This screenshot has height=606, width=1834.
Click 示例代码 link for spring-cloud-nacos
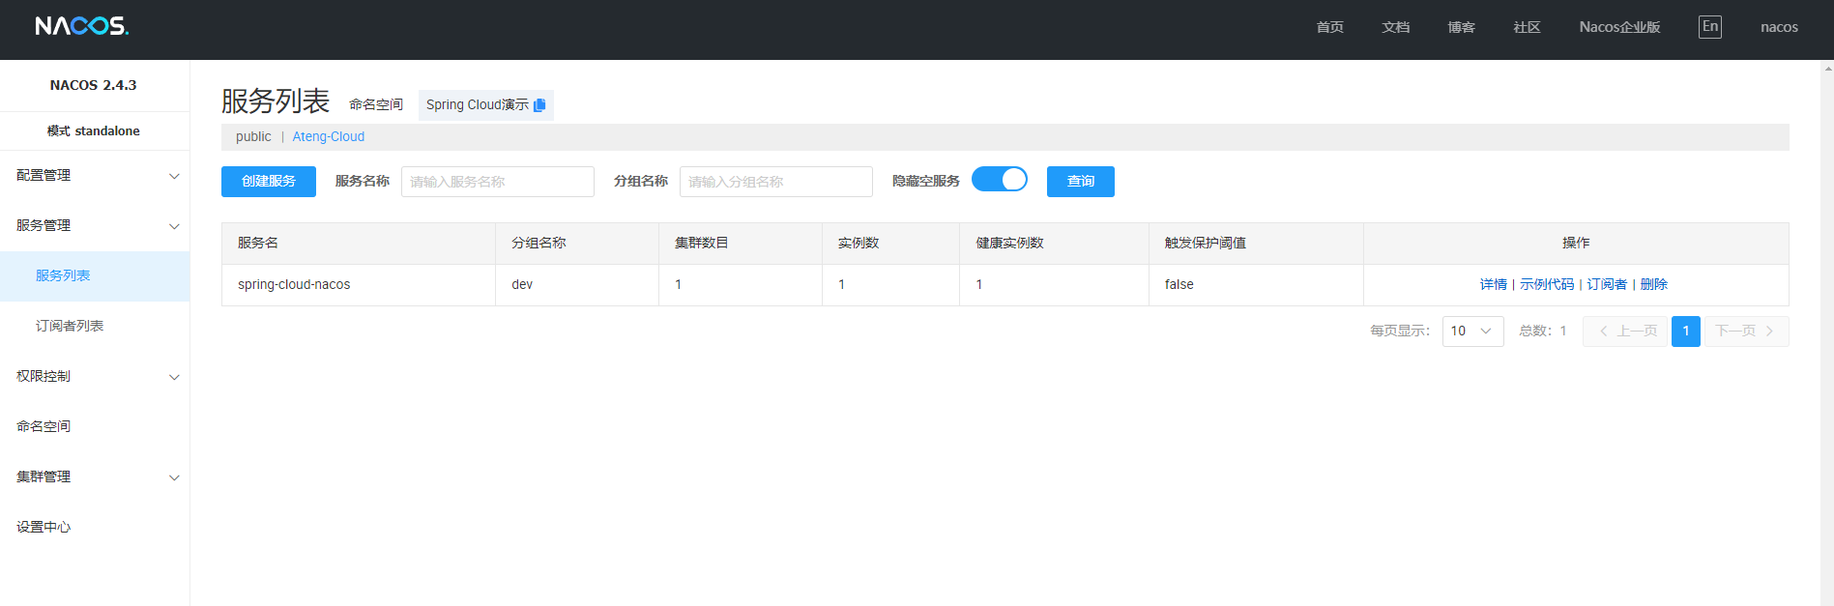[x=1546, y=285]
